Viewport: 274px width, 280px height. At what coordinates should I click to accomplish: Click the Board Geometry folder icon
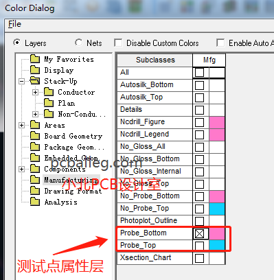pos(35,136)
